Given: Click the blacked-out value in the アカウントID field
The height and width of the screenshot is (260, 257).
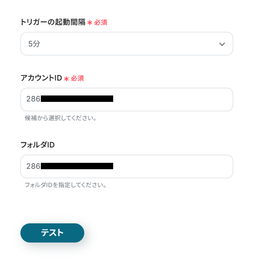Looking at the screenshot, I should click(x=77, y=99).
